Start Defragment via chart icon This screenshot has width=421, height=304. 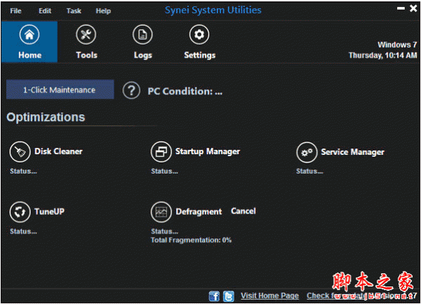[x=161, y=212]
